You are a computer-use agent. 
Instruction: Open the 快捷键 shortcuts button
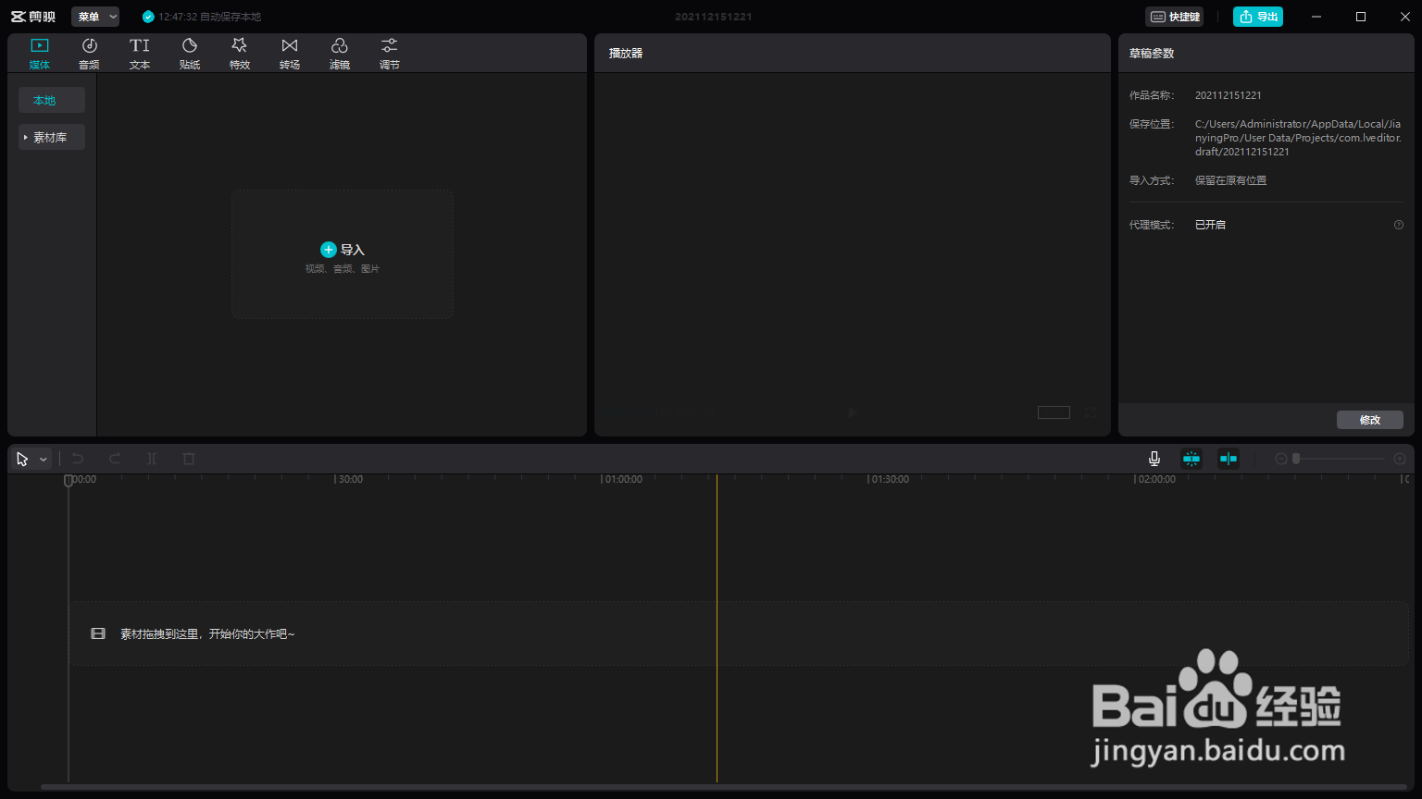(x=1175, y=17)
